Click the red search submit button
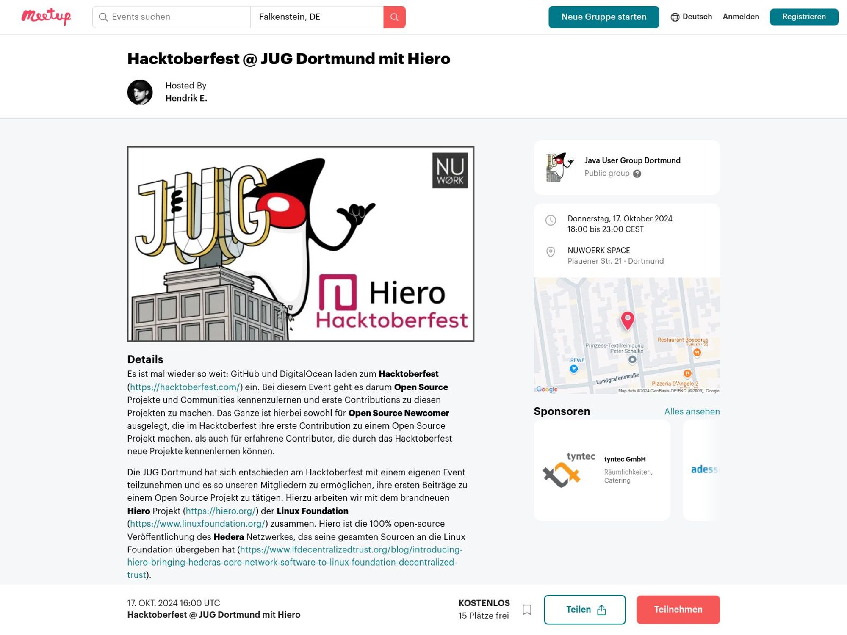The height and width of the screenshot is (635, 847). click(394, 17)
